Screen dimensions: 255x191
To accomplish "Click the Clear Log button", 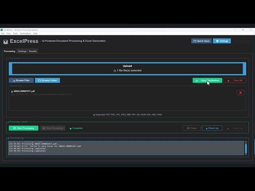I will coord(235,128).
